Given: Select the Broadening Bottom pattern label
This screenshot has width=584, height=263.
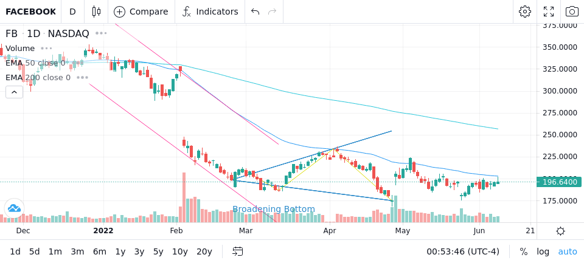Looking at the screenshot, I should 274,209.
